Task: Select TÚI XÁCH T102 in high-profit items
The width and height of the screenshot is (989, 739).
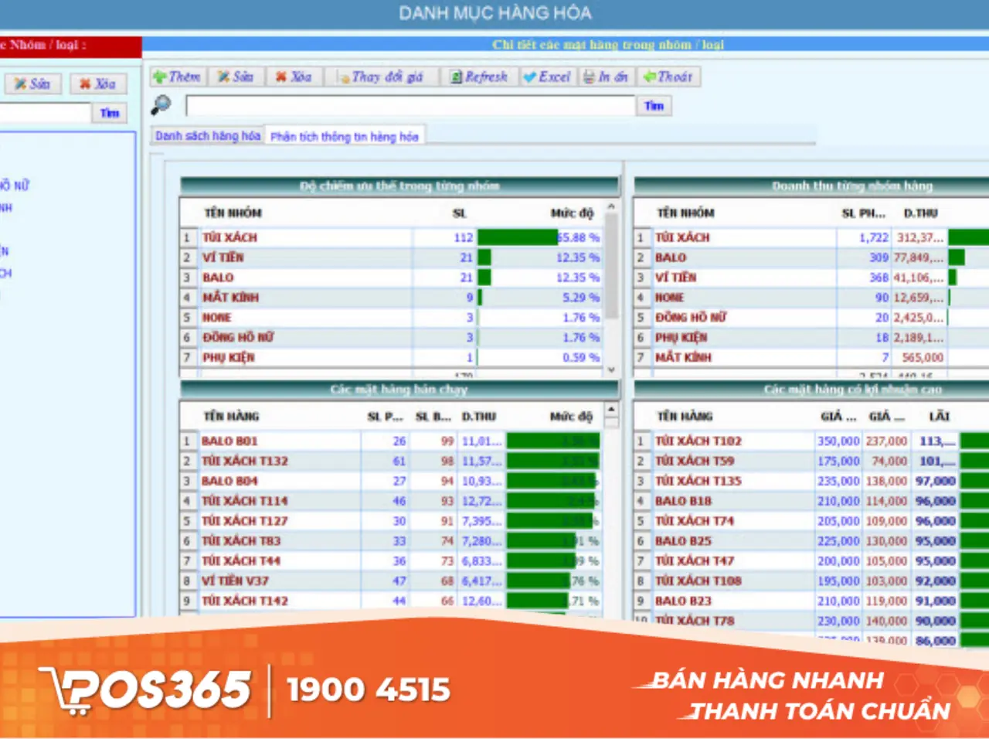Action: click(x=811, y=441)
